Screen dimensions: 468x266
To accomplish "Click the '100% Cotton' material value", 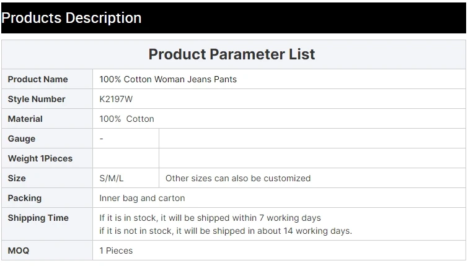I will tap(127, 119).
